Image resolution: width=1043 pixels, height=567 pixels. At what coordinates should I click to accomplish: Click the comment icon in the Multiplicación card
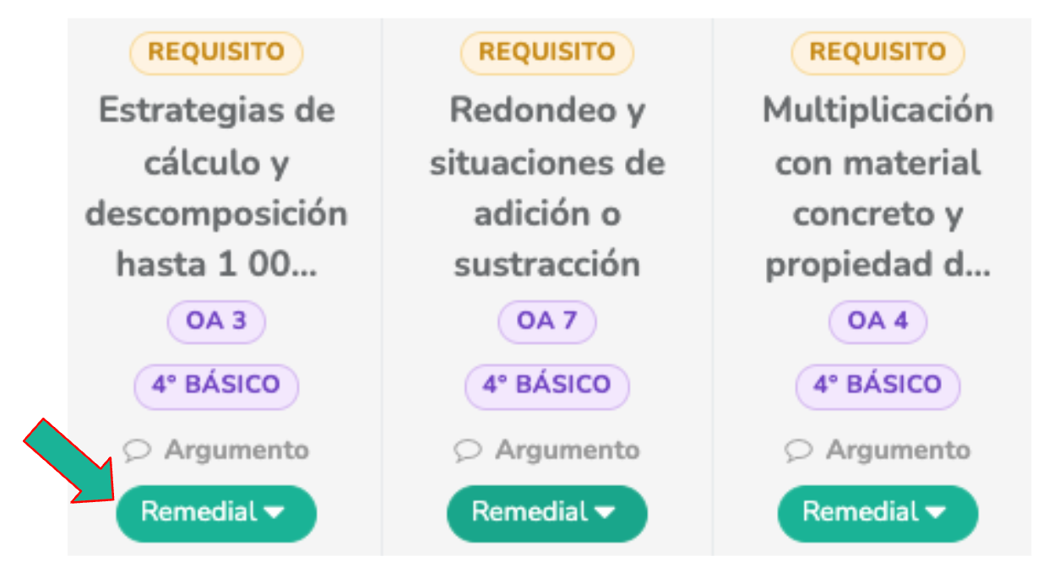coord(798,451)
